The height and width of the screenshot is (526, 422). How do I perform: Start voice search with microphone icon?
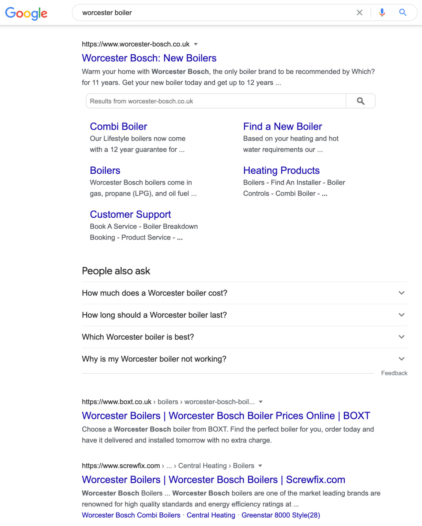pos(382,12)
